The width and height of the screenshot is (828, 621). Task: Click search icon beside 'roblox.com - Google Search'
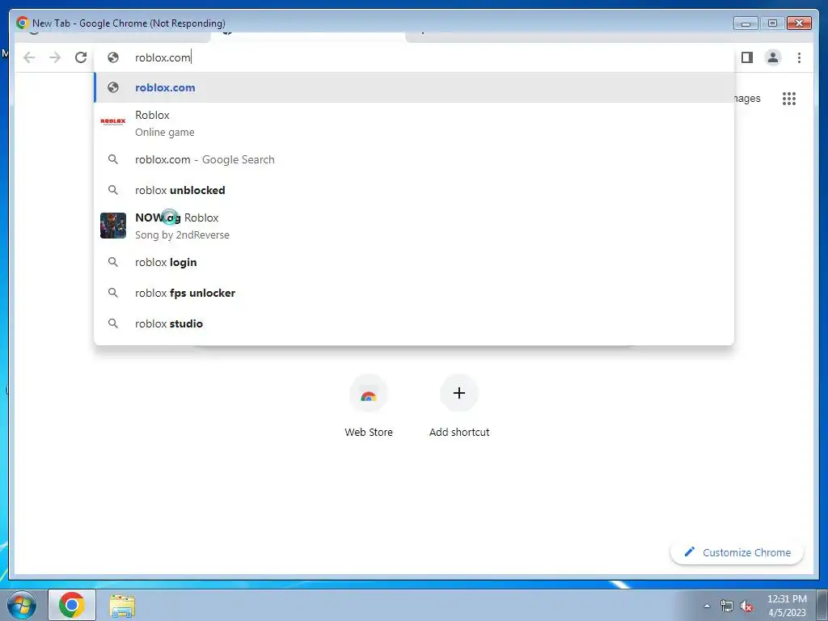pos(113,159)
